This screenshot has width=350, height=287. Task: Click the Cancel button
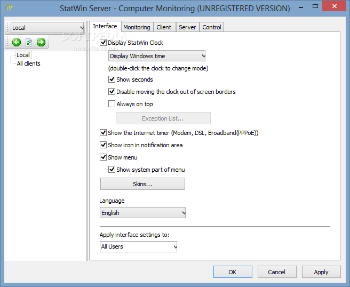tap(277, 272)
